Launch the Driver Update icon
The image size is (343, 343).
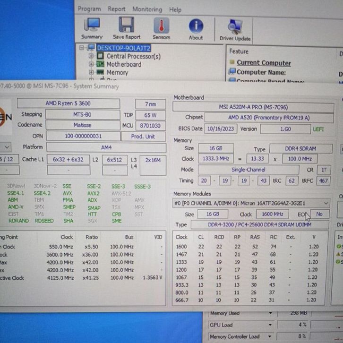[x=235, y=27]
